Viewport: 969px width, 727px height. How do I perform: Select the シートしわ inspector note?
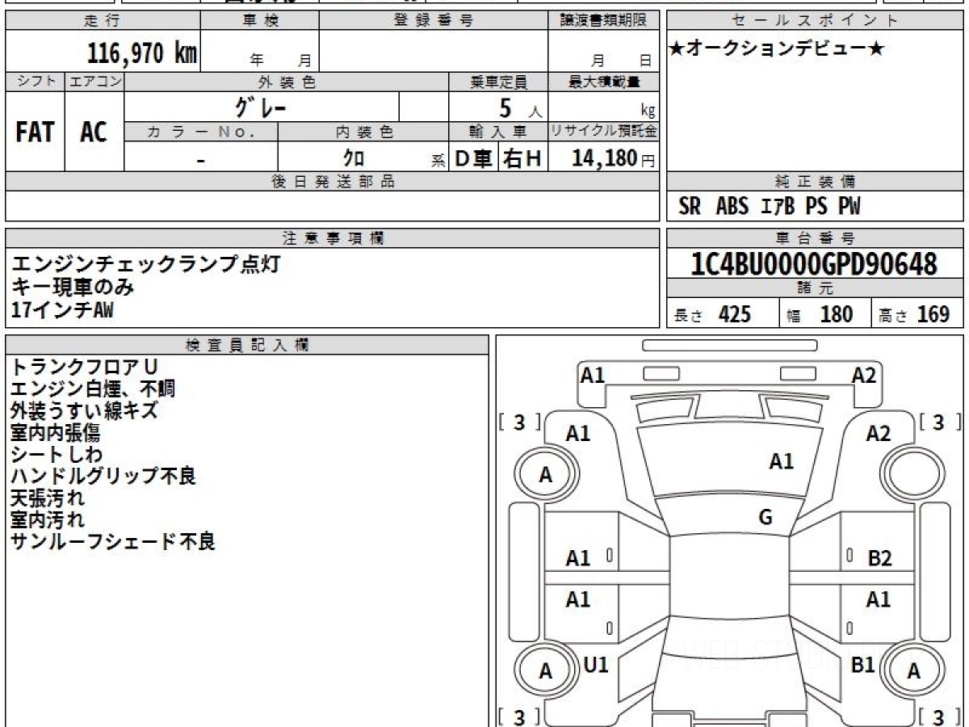(x=57, y=455)
